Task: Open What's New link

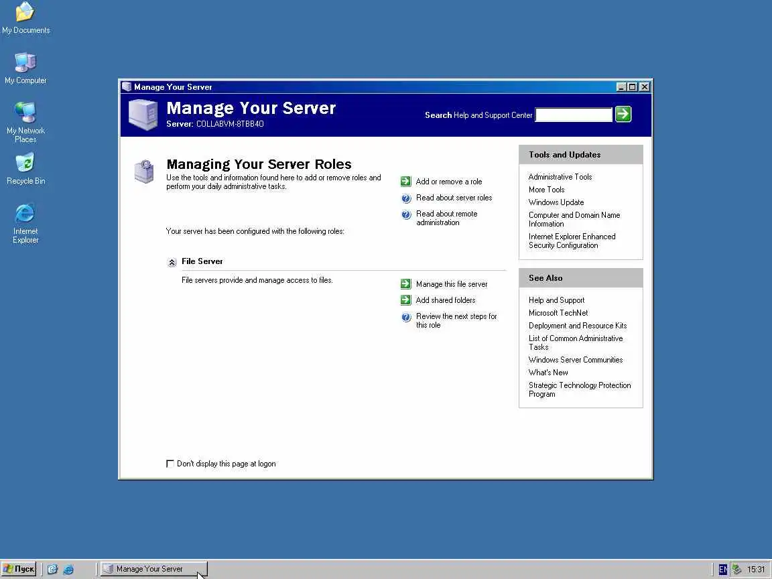Action: click(x=548, y=373)
